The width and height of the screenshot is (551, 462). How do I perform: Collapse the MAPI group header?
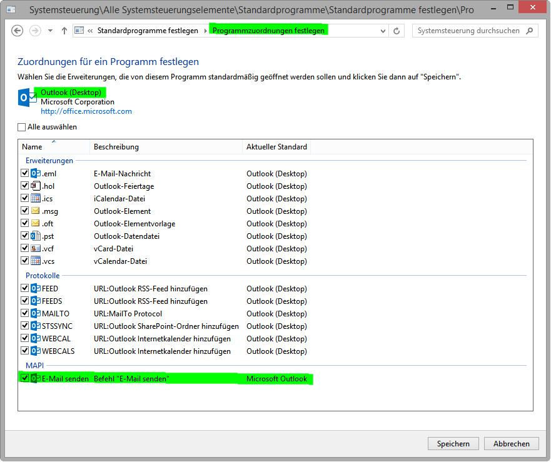coord(34,365)
